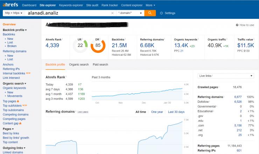Click the DR 85 gauge
Image resolution: width=259 pixels, height=154 pixels.
tap(98, 45)
